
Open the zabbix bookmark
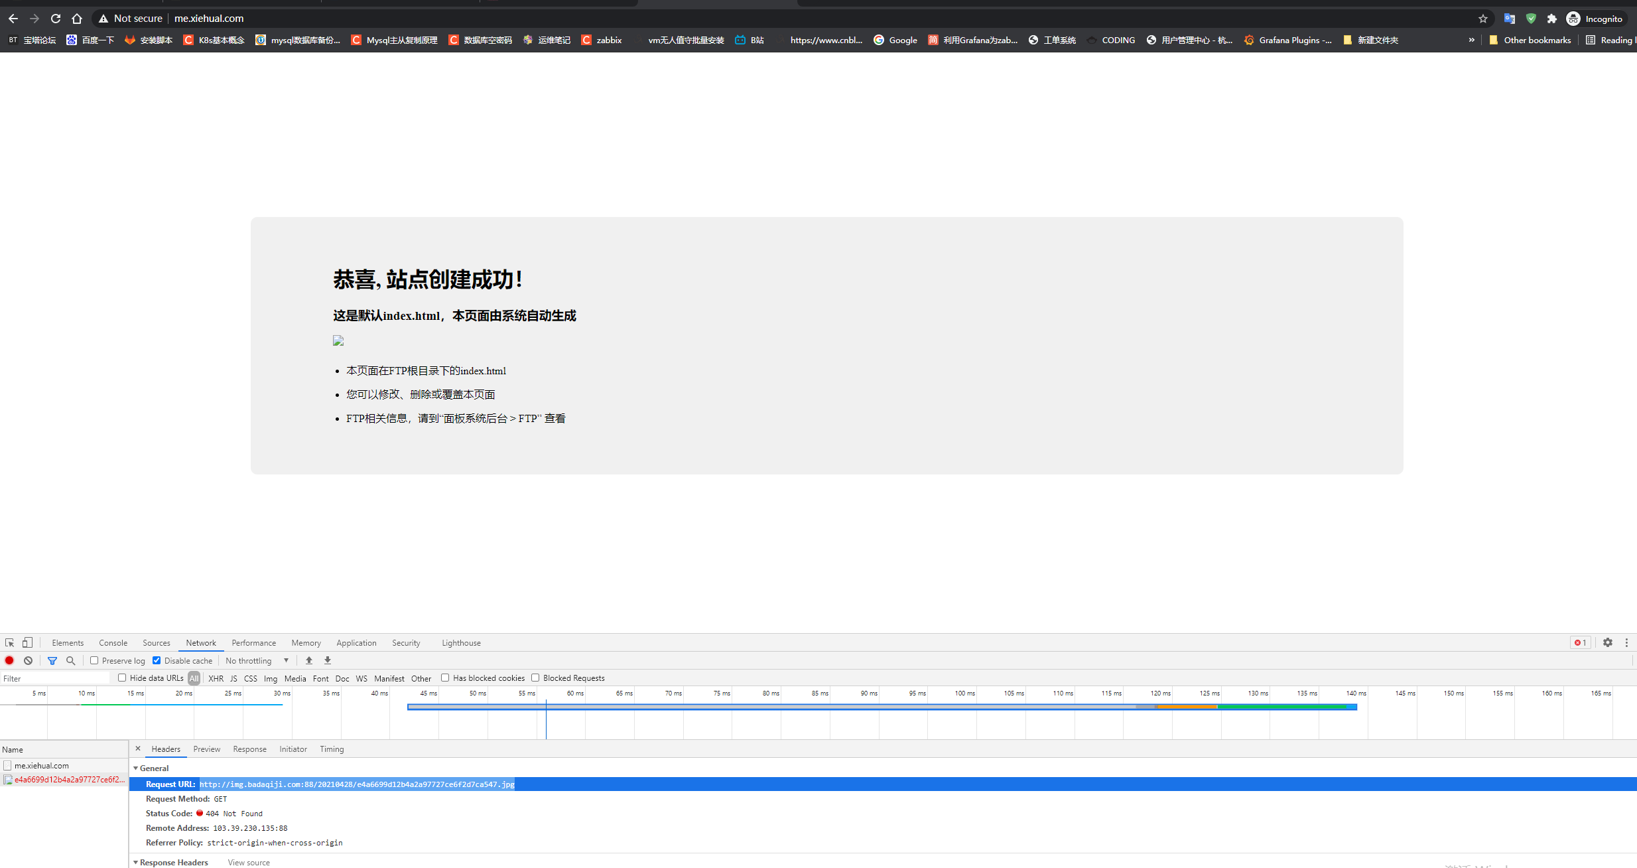click(x=602, y=40)
